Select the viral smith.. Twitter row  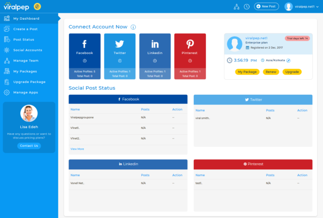point(253,118)
